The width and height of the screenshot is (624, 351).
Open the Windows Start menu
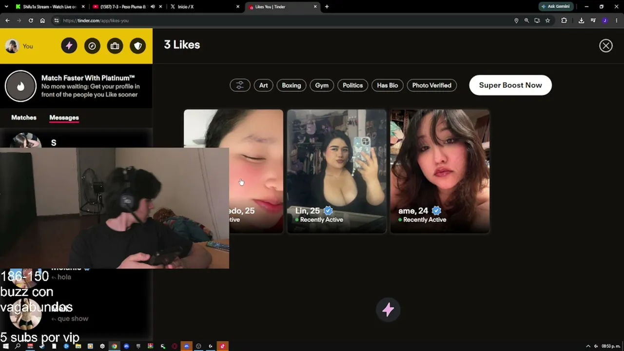click(6, 346)
